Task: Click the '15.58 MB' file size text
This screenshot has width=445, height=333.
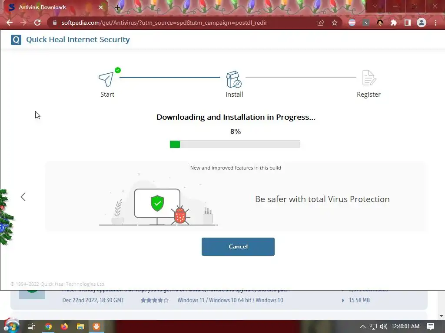Action: click(359, 300)
